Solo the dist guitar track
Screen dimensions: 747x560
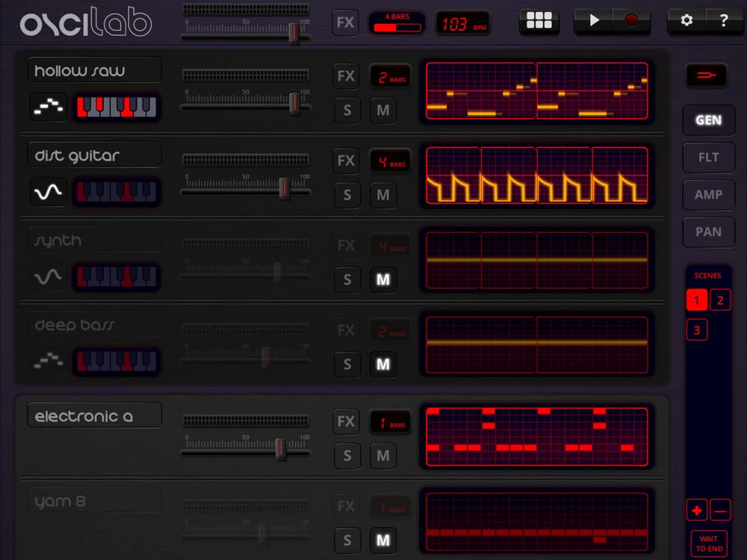347,195
